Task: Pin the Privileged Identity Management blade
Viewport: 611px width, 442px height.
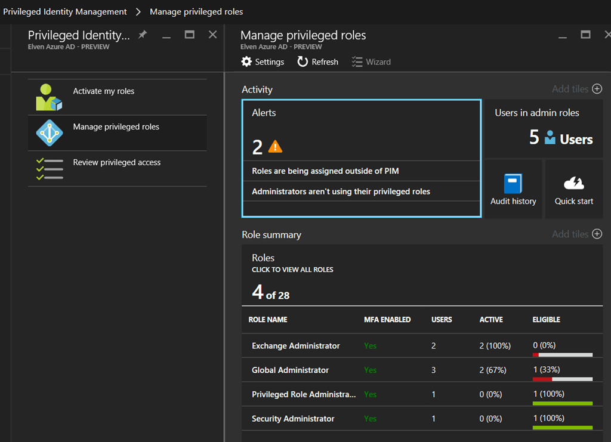Action: (x=142, y=35)
